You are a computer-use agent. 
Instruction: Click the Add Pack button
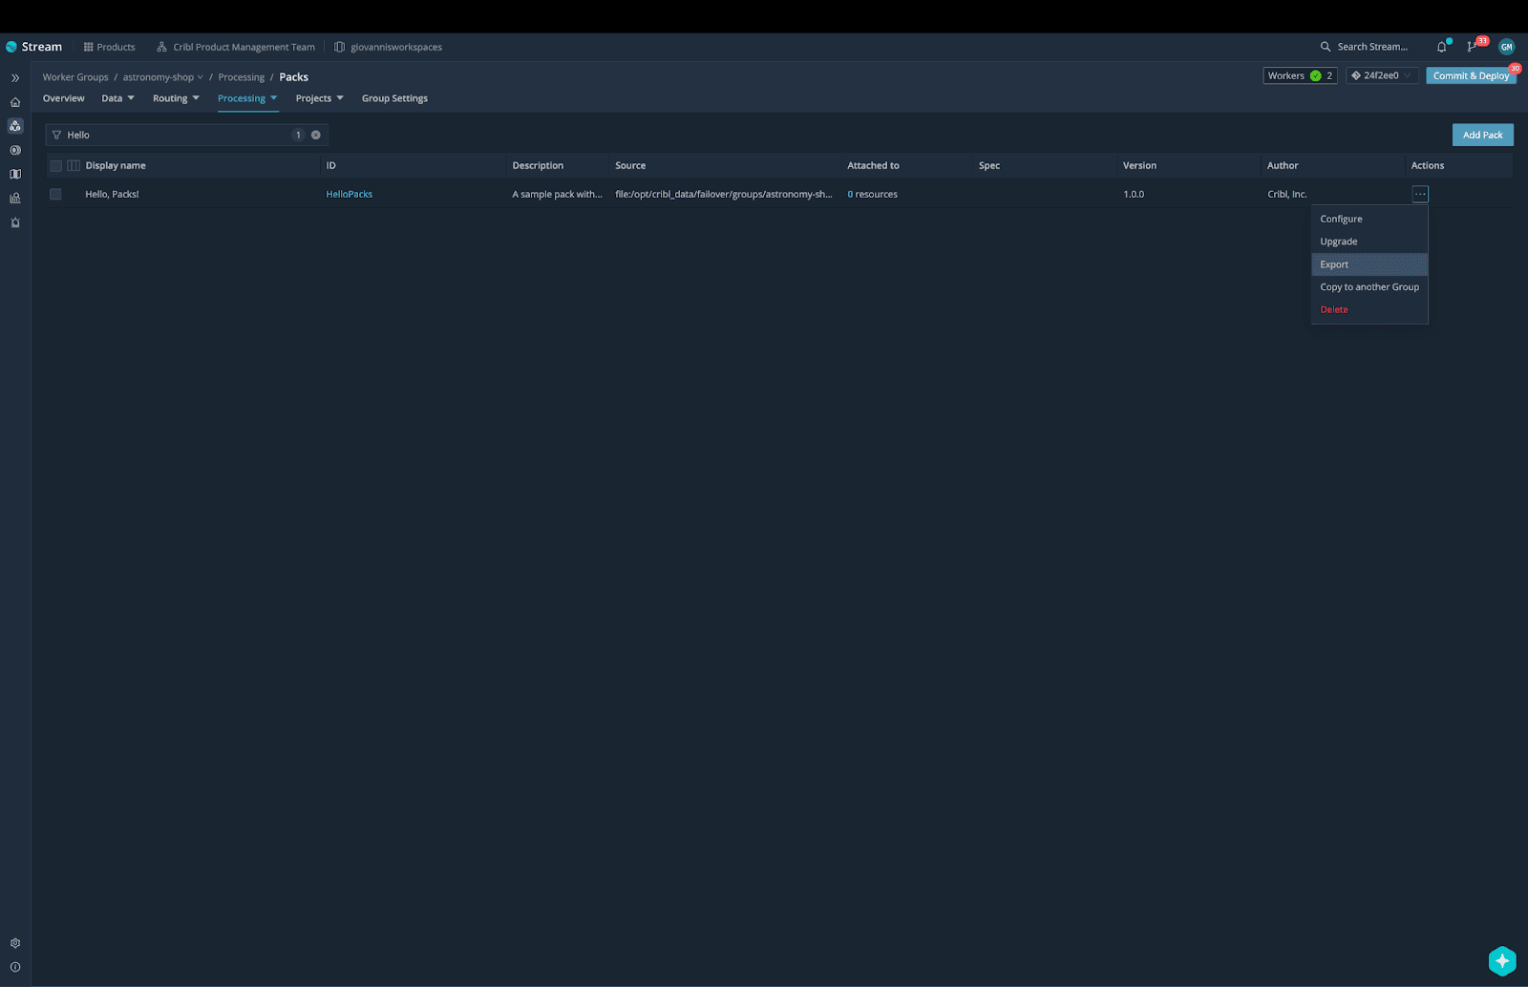pos(1482,135)
